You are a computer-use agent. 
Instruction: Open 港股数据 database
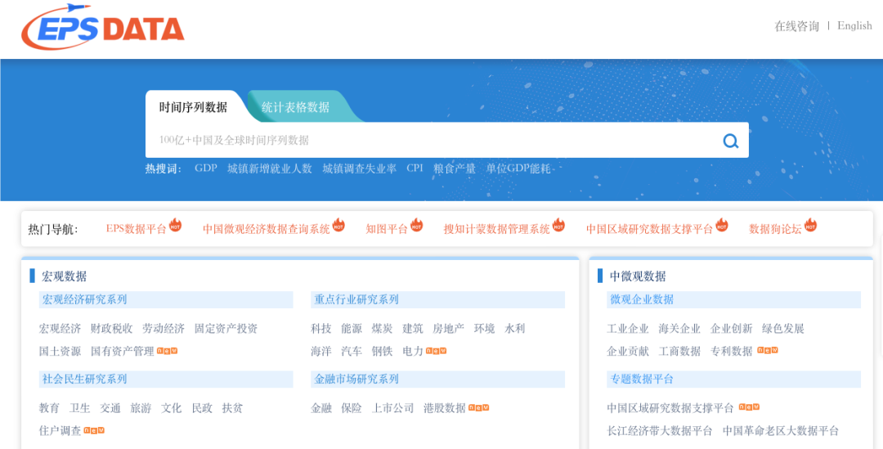pyautogui.click(x=444, y=408)
